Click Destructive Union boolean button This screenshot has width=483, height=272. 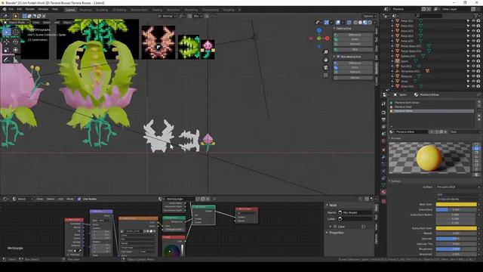pos(354,39)
